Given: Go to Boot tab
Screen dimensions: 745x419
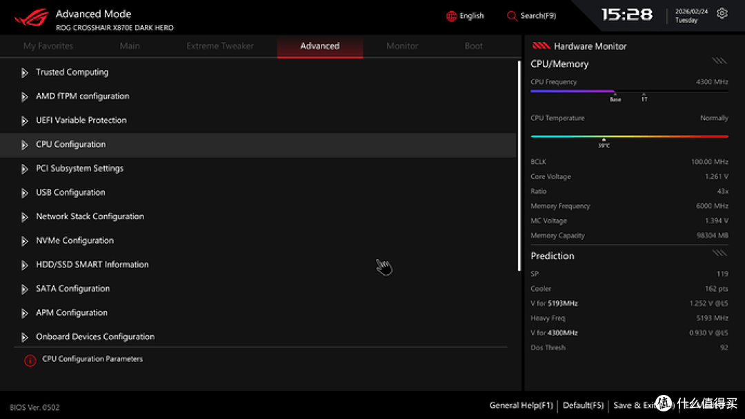Looking at the screenshot, I should coord(473,46).
